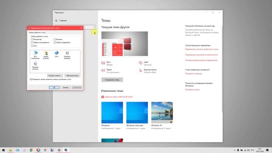Image resolution: width=272 pixels, height=153 pixels.
Task: Open other themes in Microsoft Store link
Action: 117,97
